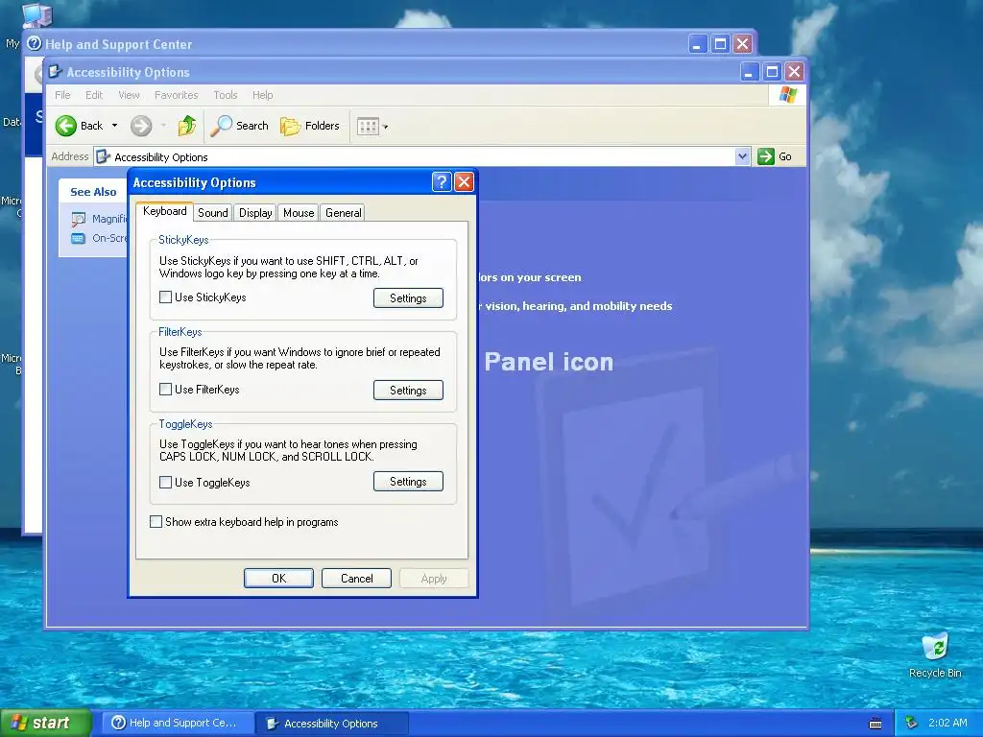The width and height of the screenshot is (983, 737).
Task: Click the My Computer desktop icon
Action: point(36,13)
